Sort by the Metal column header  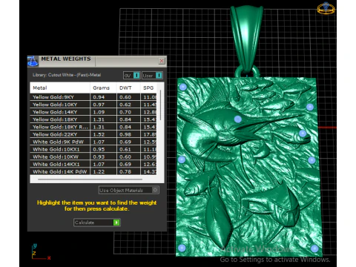tap(60, 88)
